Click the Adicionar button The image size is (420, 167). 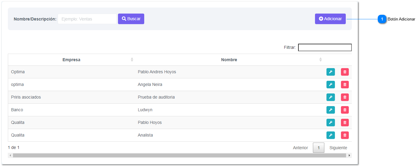330,19
